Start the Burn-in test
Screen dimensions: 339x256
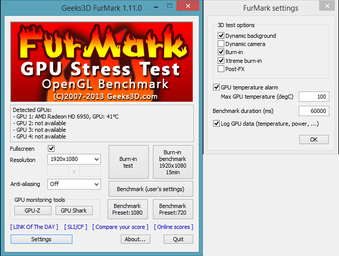coord(128,162)
